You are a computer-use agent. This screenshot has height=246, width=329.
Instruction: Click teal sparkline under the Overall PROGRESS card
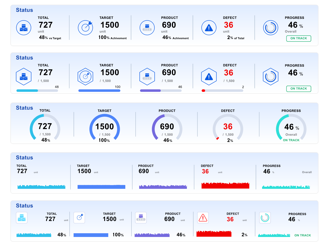coord(286,187)
